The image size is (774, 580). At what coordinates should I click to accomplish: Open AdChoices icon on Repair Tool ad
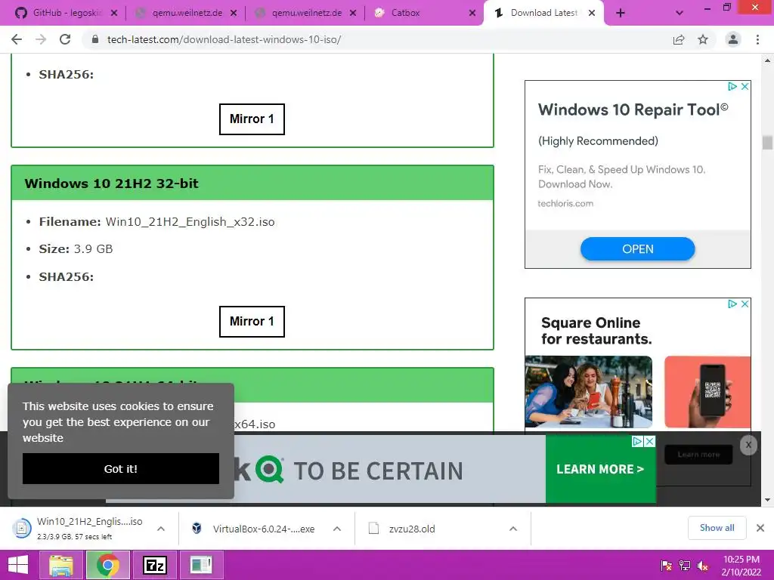coord(732,86)
